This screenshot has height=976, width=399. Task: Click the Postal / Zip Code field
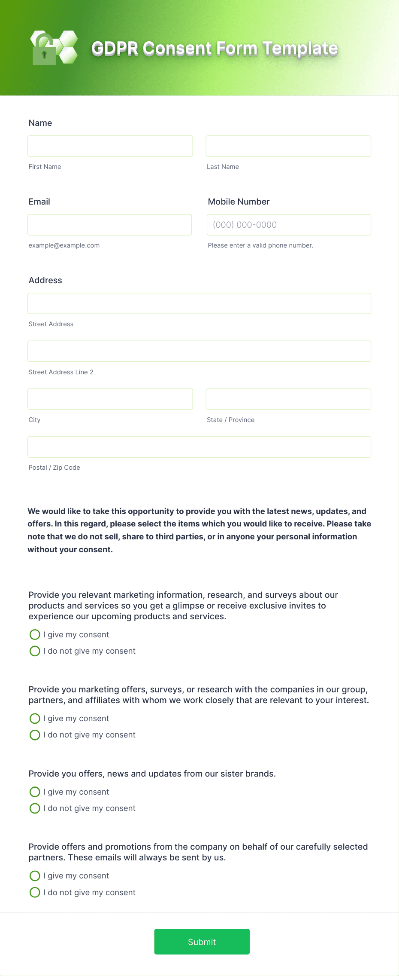tap(199, 447)
